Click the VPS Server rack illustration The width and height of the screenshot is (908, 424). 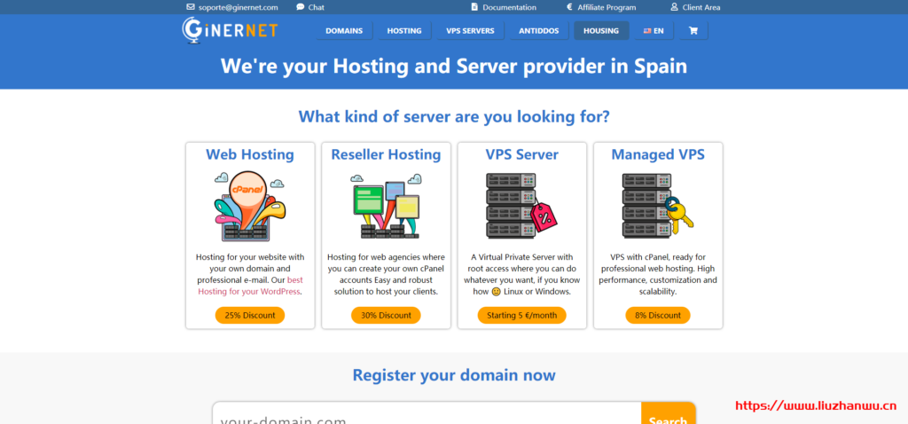click(521, 206)
